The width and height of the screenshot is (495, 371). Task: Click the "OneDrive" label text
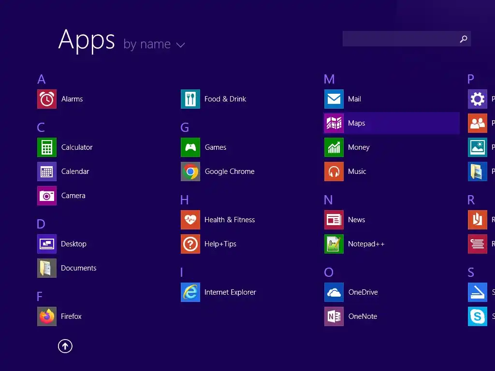pyautogui.click(x=363, y=292)
